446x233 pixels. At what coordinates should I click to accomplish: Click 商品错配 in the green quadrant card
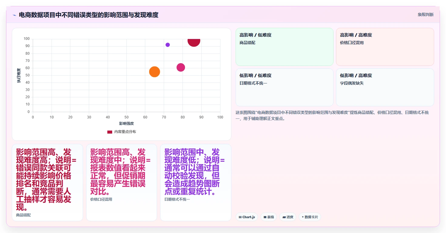(247, 43)
